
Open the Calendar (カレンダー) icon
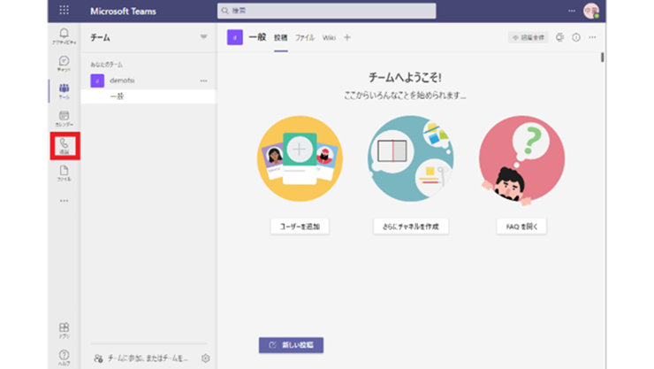click(64, 119)
